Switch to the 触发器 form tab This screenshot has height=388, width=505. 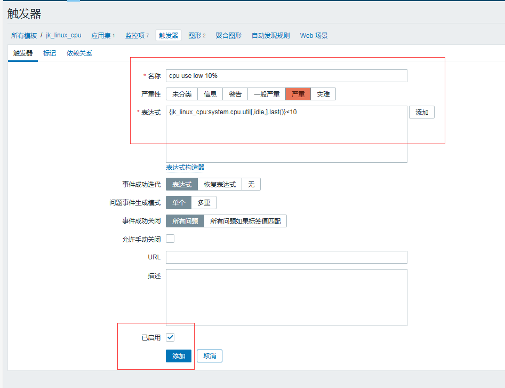pyautogui.click(x=23, y=53)
